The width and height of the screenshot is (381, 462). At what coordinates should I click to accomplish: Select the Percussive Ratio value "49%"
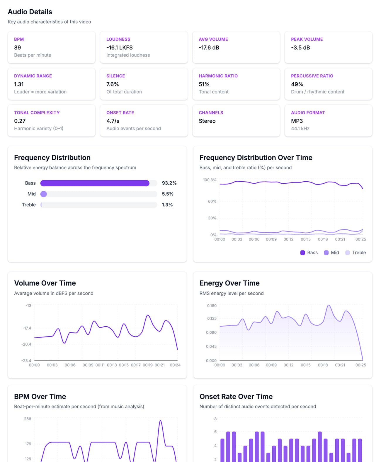[297, 84]
